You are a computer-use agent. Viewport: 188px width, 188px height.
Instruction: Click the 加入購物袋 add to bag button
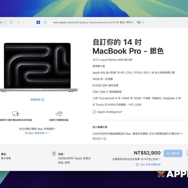tap(173, 153)
